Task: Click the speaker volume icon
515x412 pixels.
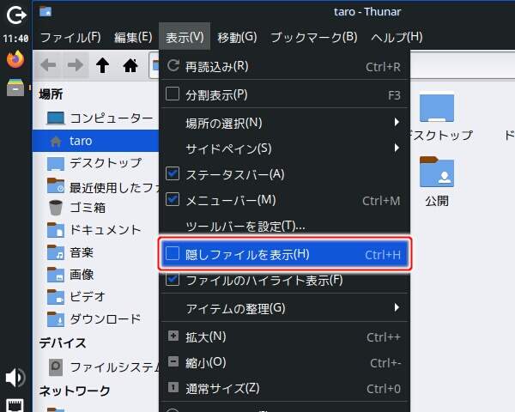Action: tap(15, 378)
